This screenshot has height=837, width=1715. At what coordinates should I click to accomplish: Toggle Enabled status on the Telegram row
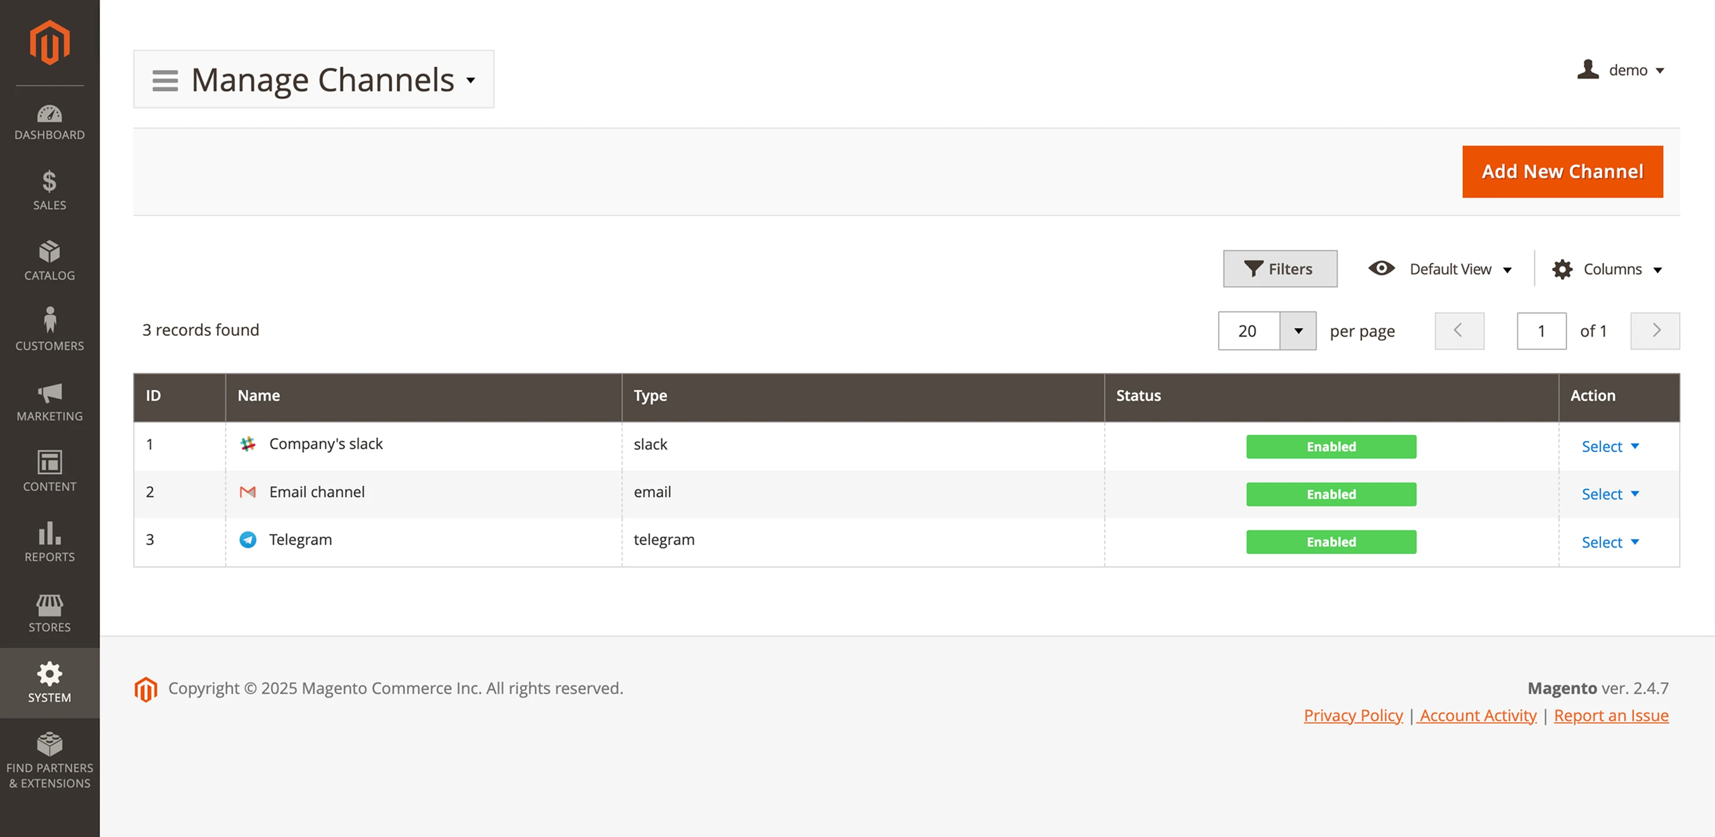(1330, 542)
